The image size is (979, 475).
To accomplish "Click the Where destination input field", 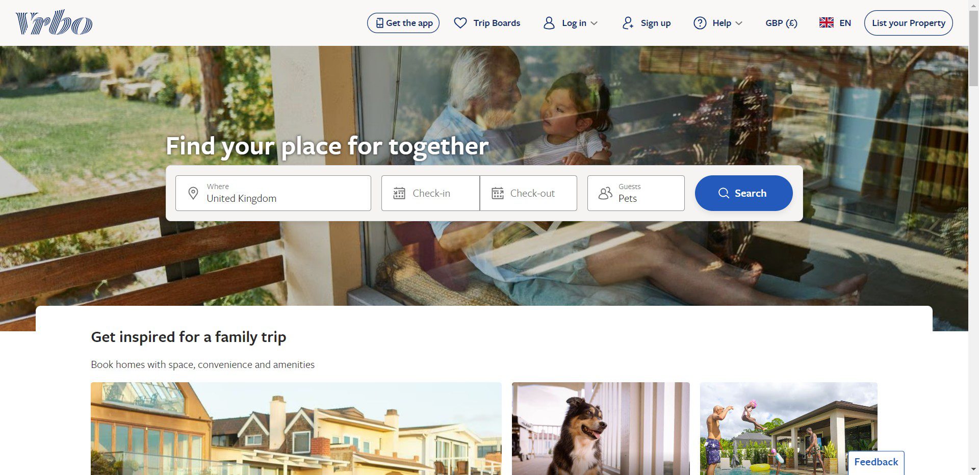I will (x=273, y=193).
